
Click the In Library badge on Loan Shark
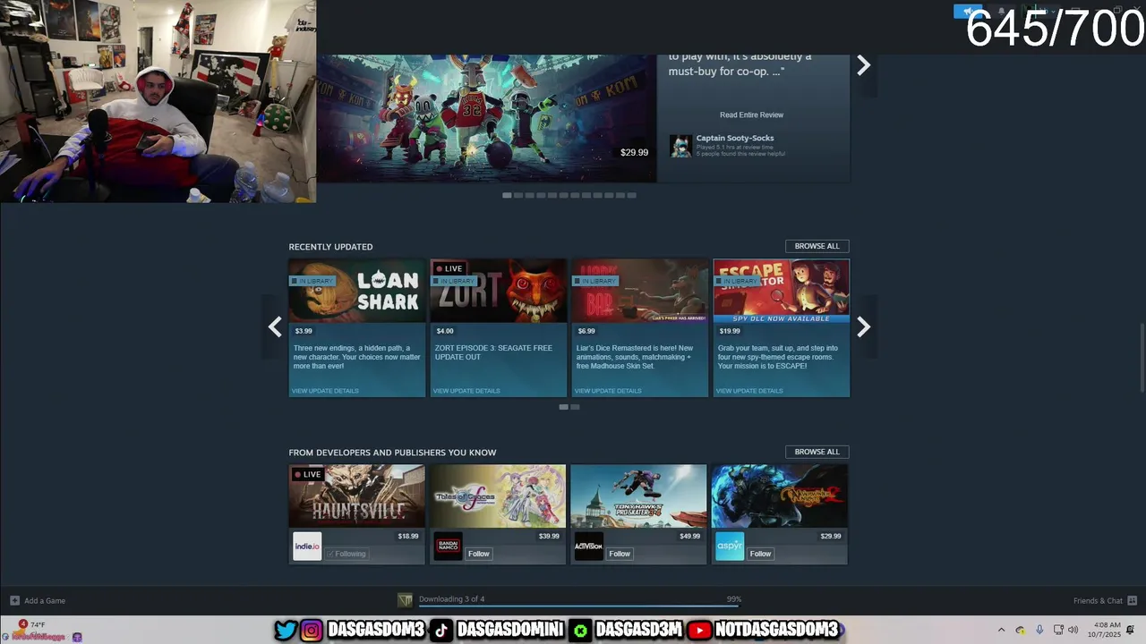[x=312, y=281]
